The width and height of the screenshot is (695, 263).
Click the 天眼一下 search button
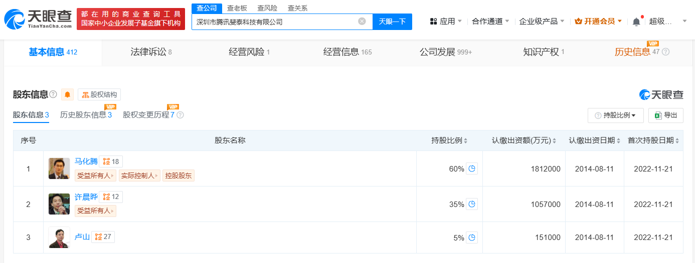coord(392,21)
